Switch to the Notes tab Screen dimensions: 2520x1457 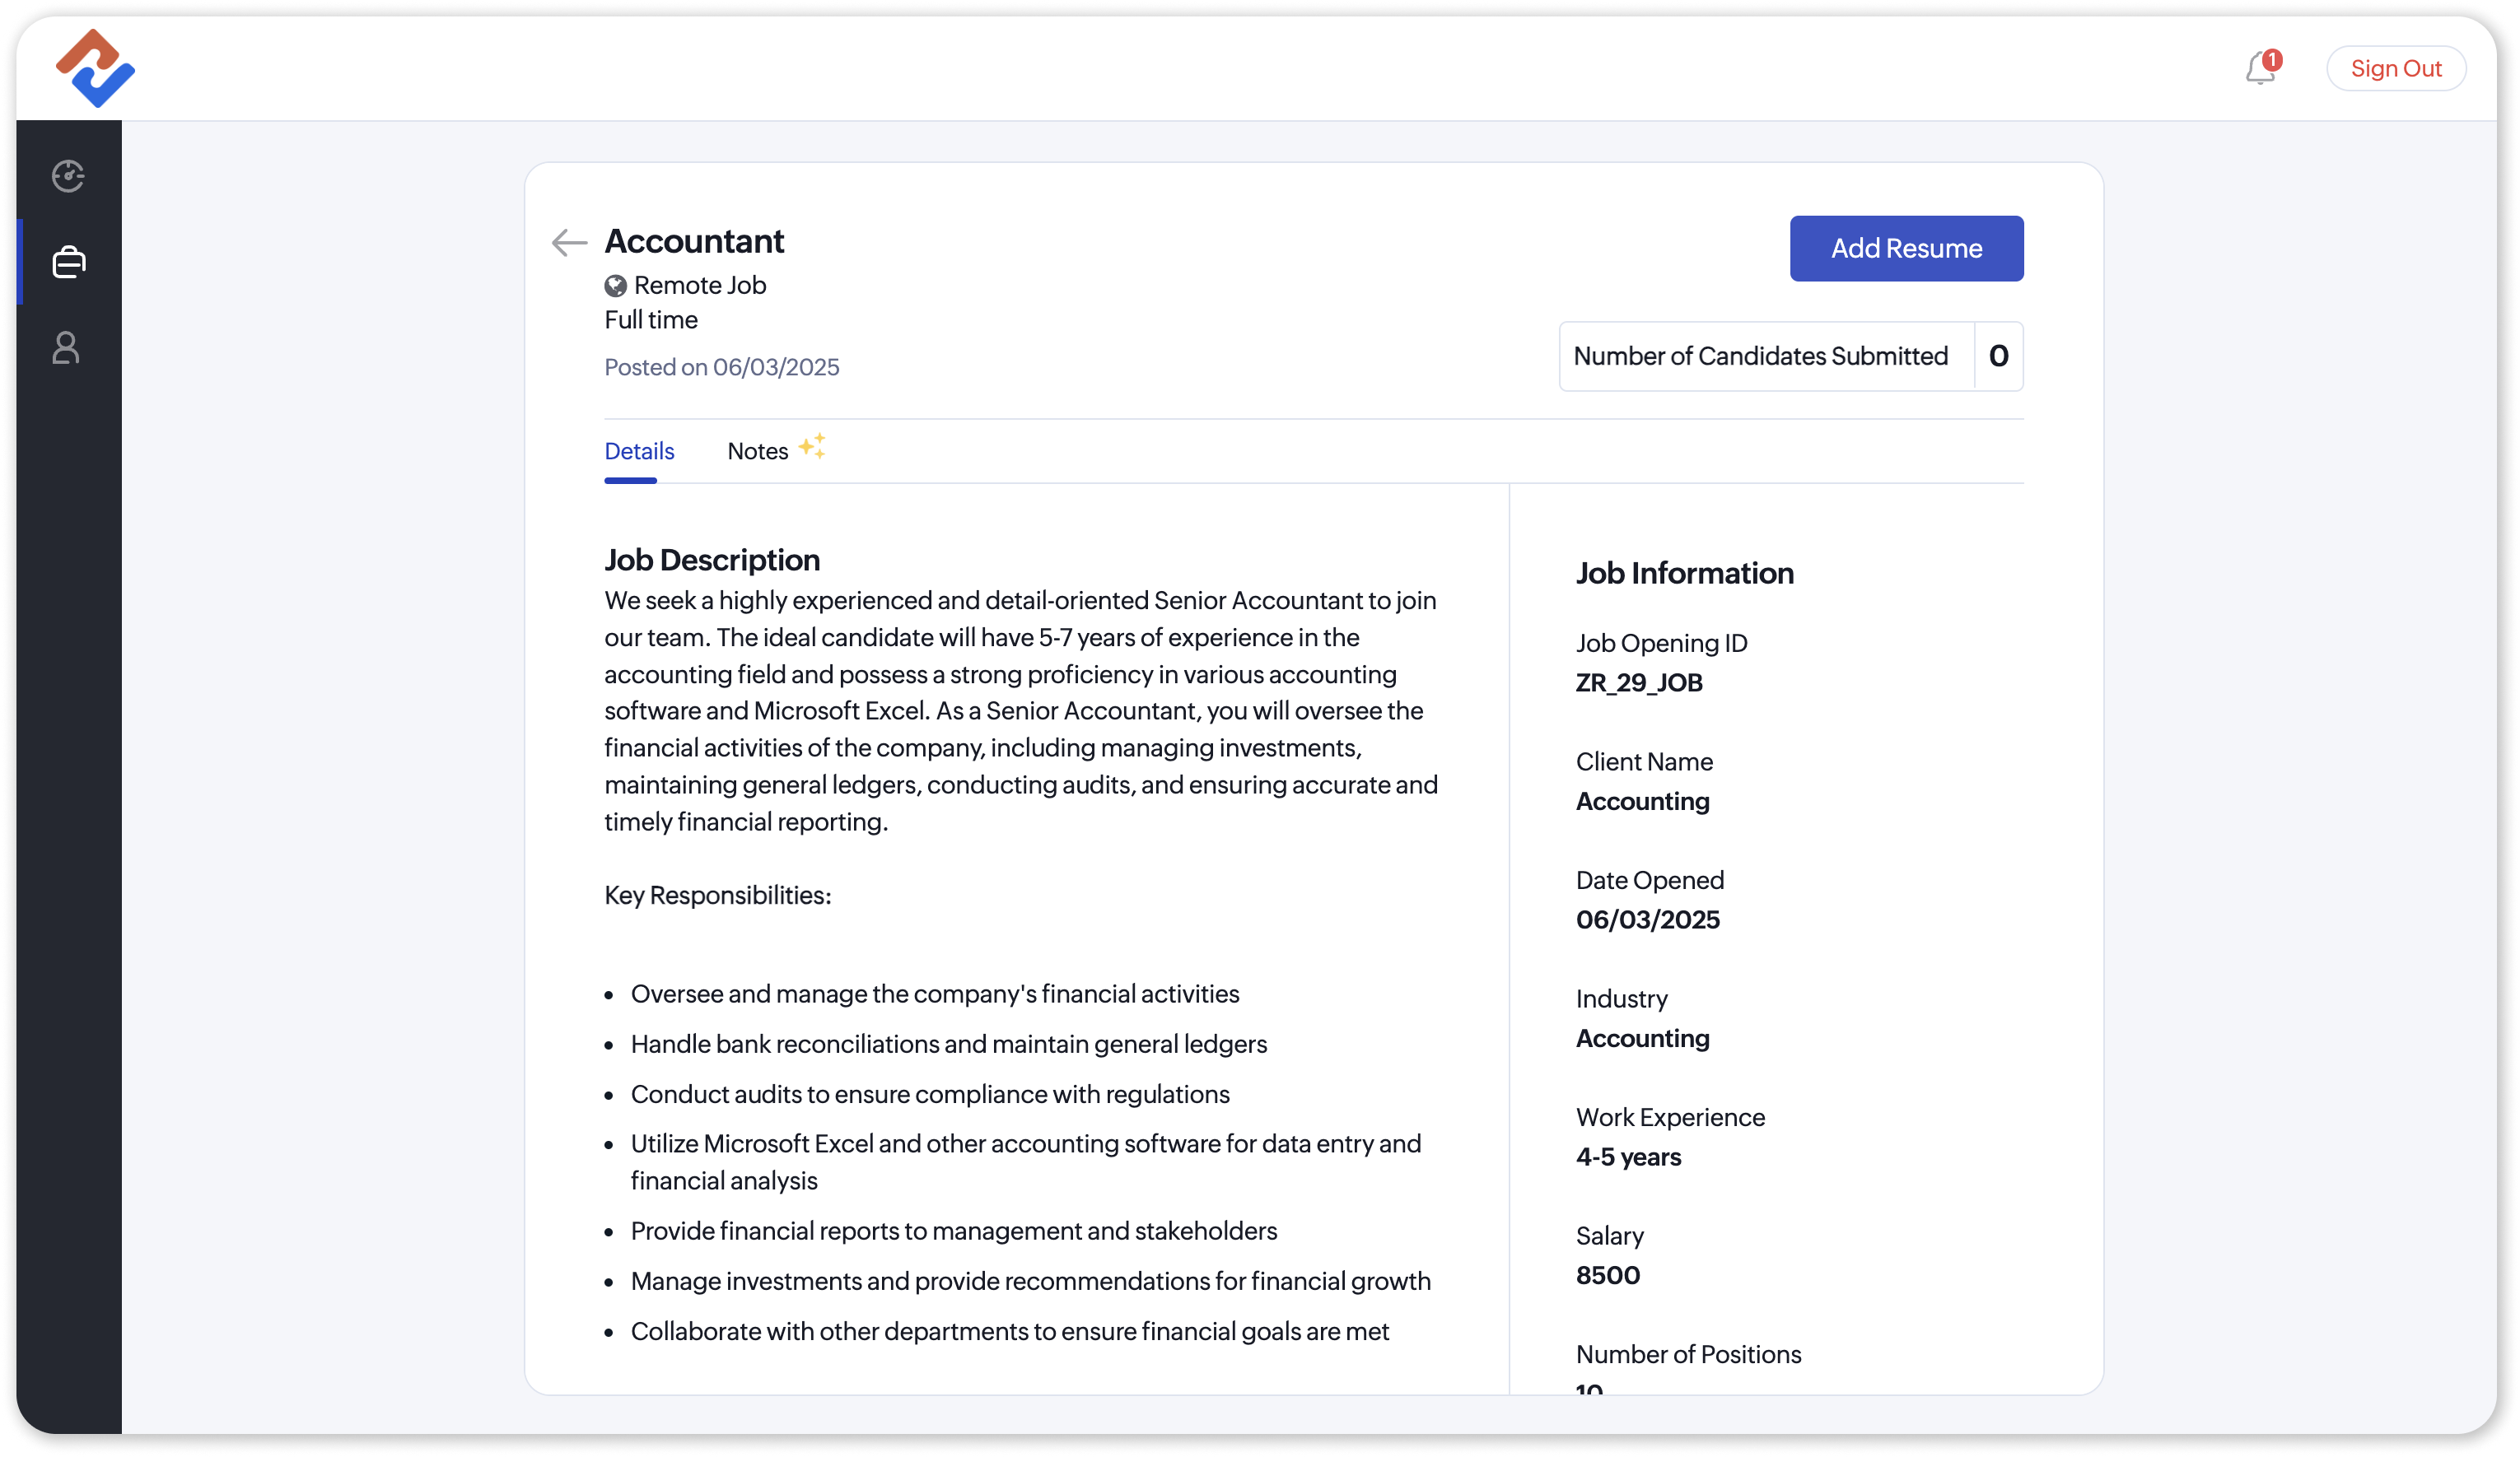click(757, 452)
